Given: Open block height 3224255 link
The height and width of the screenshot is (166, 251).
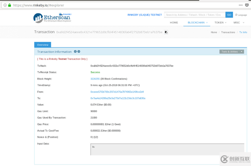Looking at the screenshot, I should (95, 79).
